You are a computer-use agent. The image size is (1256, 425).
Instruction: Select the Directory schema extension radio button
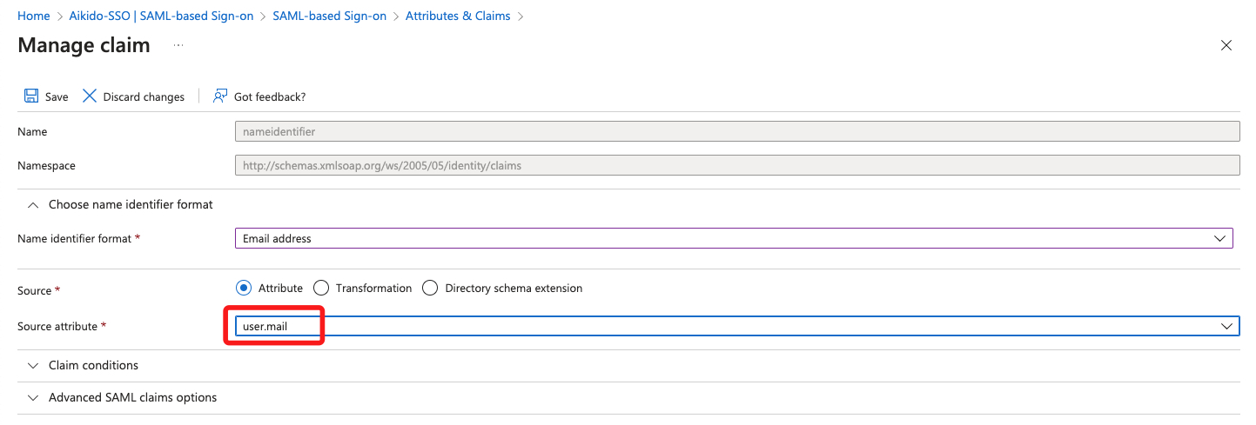pos(430,288)
